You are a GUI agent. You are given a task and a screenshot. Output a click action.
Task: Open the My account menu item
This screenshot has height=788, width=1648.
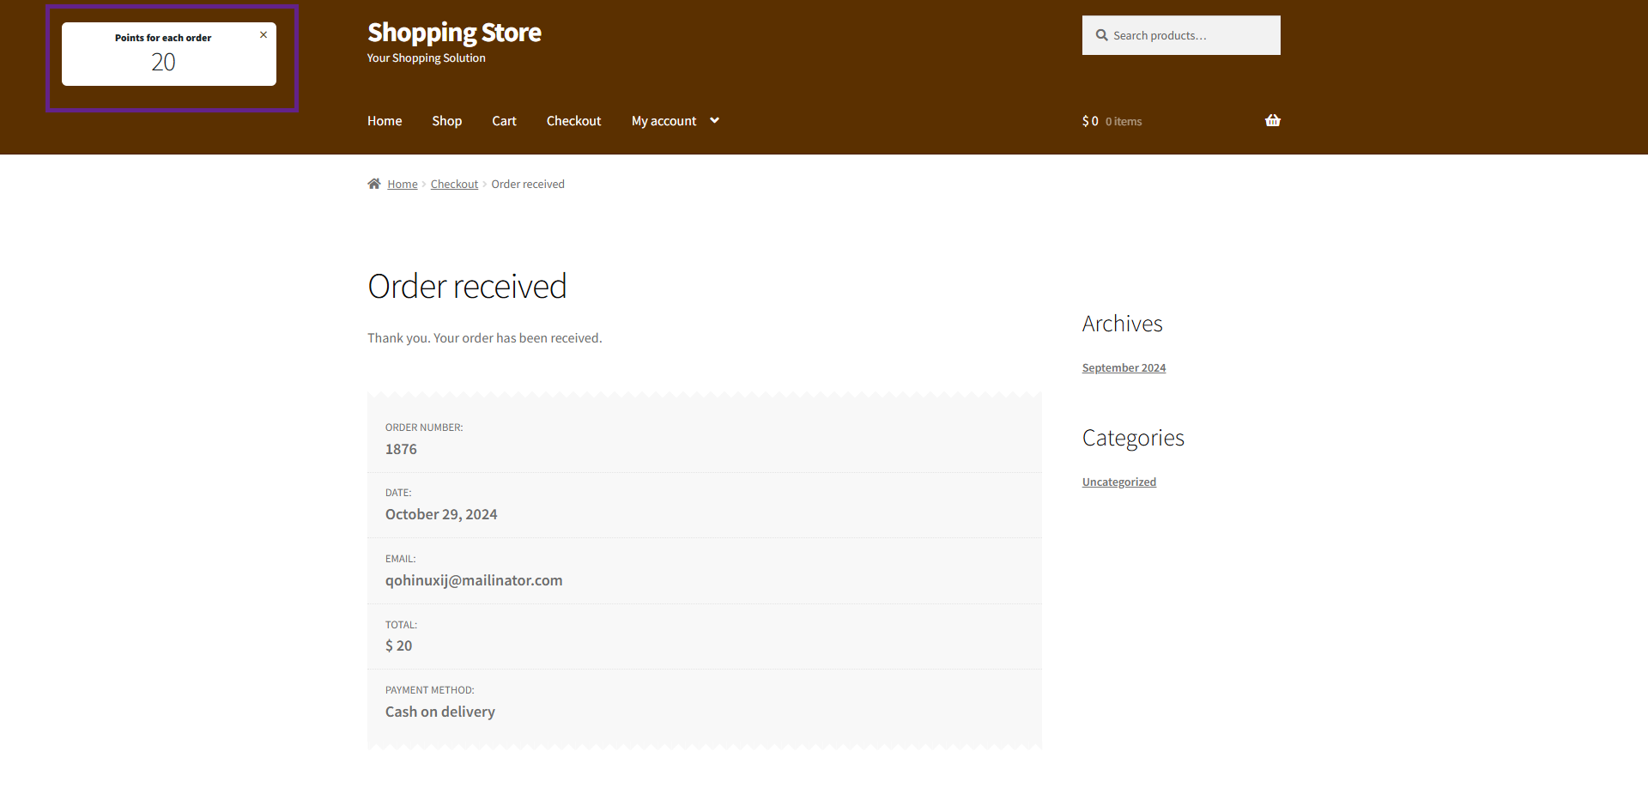click(x=663, y=121)
